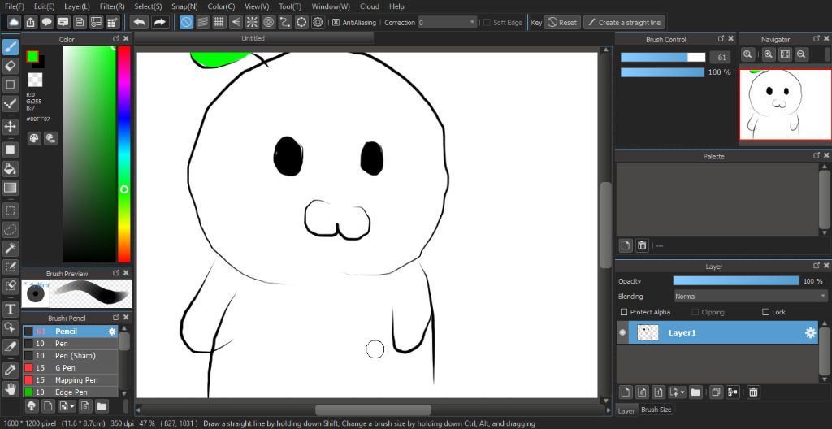The width and height of the screenshot is (832, 429).
Task: Select the Text tool
Action: pos(10,309)
